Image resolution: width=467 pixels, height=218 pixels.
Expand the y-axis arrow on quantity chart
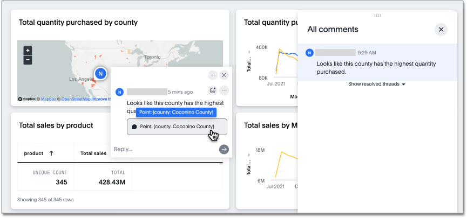click(x=249, y=51)
